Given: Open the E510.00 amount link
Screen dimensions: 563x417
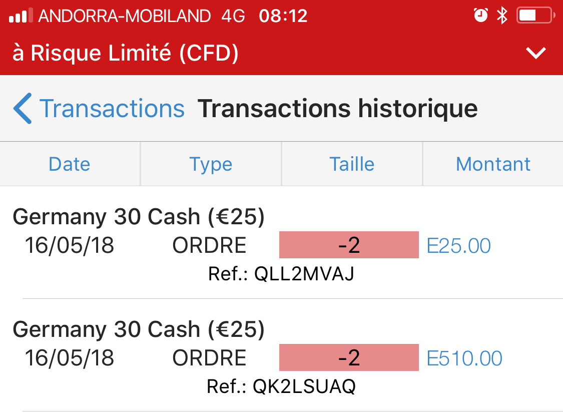Looking at the screenshot, I should (x=464, y=358).
